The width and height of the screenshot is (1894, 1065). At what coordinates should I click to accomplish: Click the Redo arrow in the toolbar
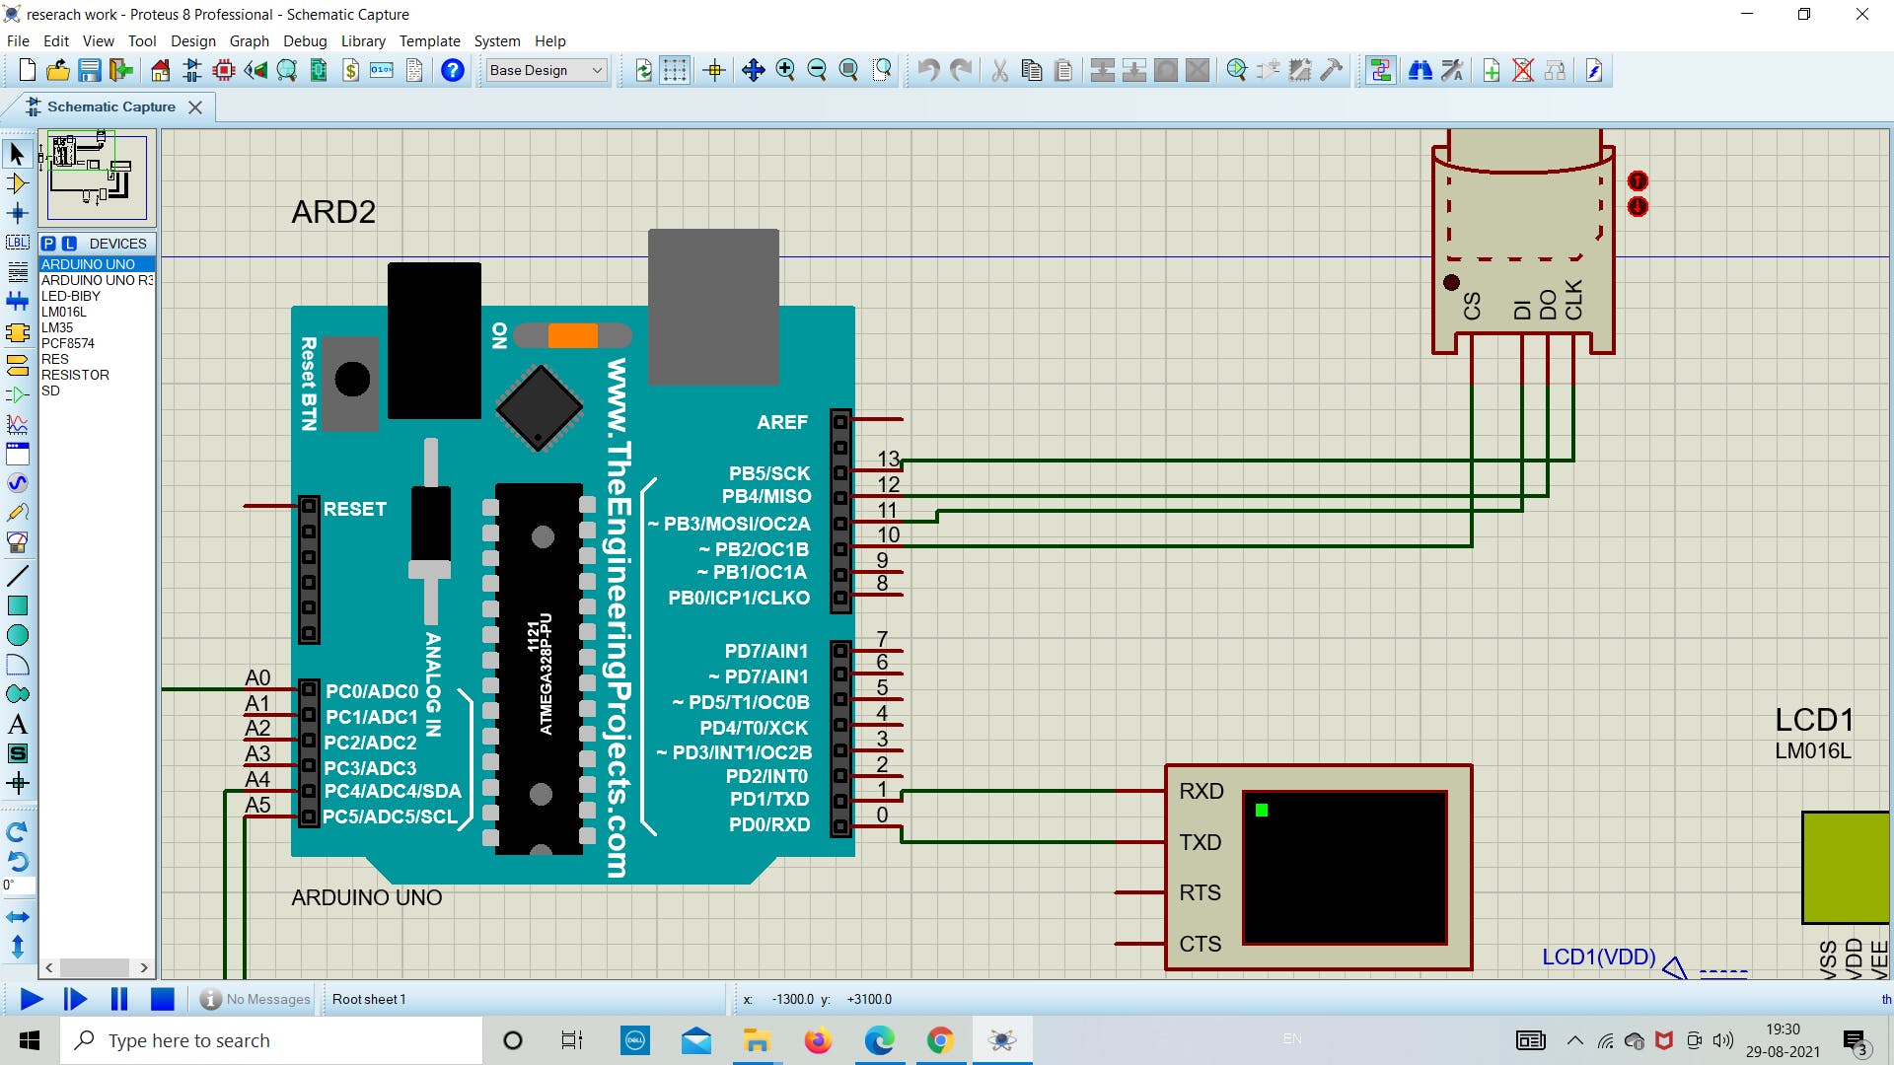coord(960,70)
